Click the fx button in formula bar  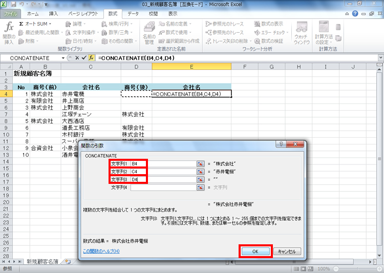[91, 58]
